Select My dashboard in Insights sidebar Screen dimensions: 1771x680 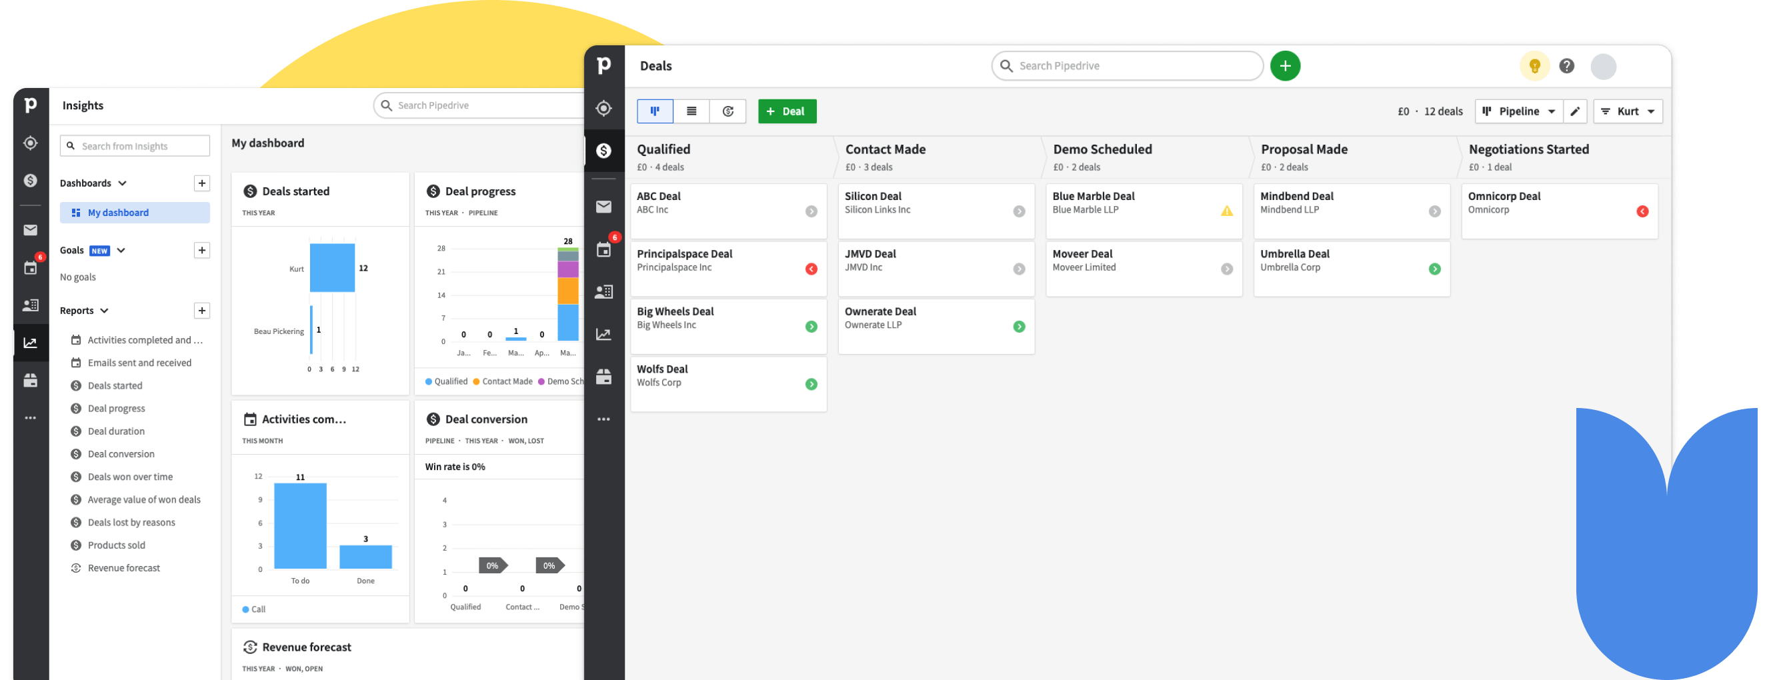click(x=135, y=213)
